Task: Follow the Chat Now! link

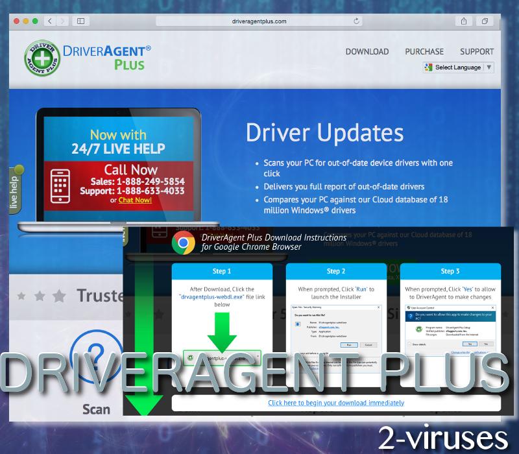Action: (135, 200)
